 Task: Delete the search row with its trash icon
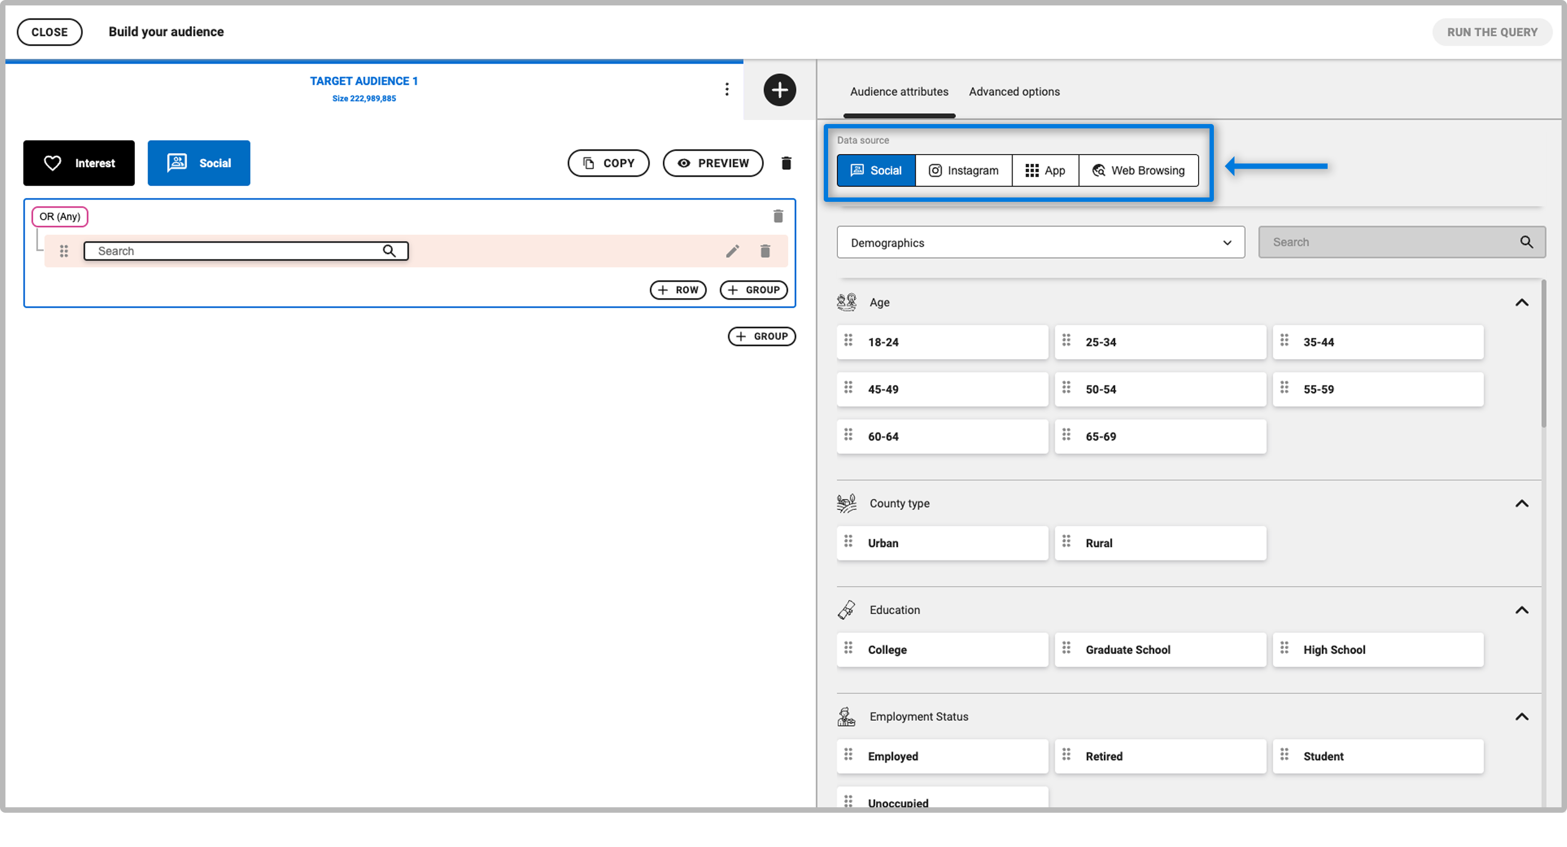click(x=764, y=251)
